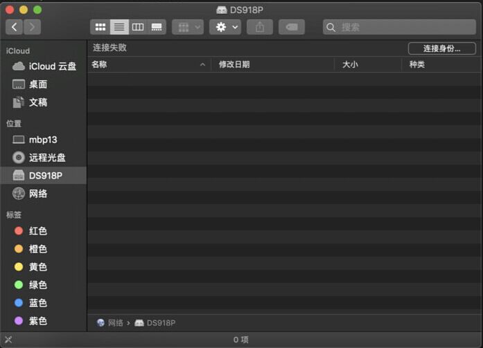The width and height of the screenshot is (483, 348).
Task: Switch to list view
Action: (x=119, y=27)
